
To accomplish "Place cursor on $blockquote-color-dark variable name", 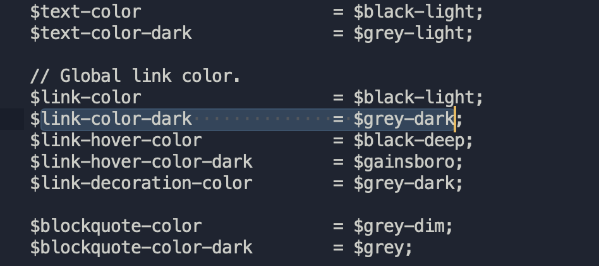I will (x=141, y=248).
